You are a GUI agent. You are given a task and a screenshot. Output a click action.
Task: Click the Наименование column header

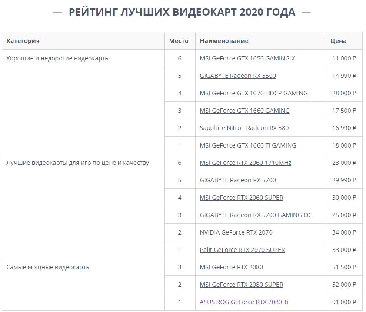[x=224, y=41]
